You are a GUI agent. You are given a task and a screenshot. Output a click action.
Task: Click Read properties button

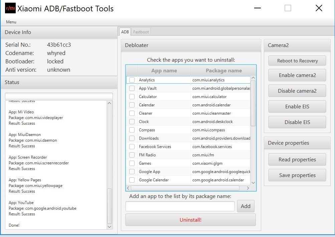[x=297, y=159]
